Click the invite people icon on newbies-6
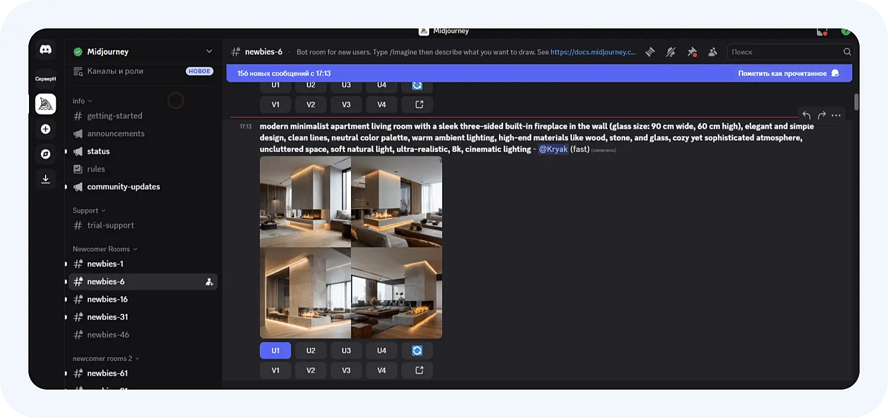This screenshot has width=888, height=418. click(209, 282)
